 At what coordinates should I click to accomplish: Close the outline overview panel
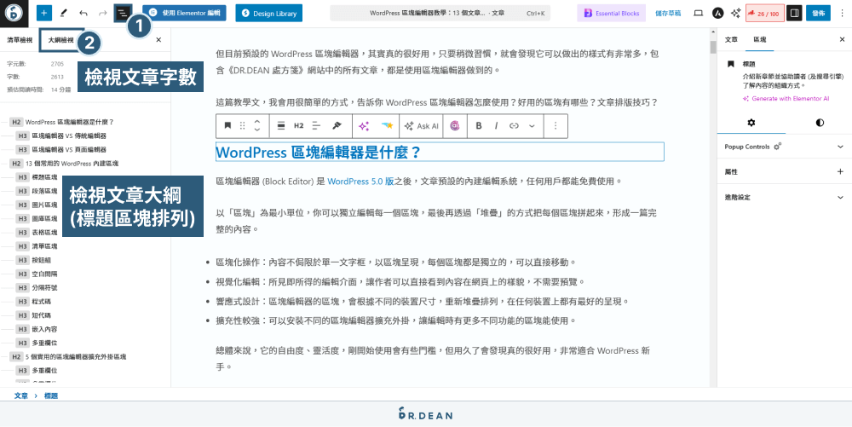tap(158, 40)
